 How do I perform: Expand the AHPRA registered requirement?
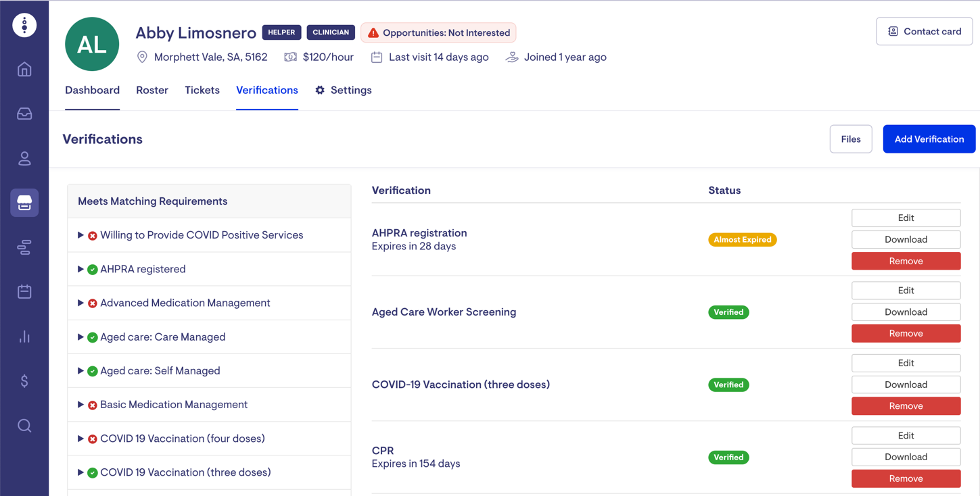(x=80, y=269)
